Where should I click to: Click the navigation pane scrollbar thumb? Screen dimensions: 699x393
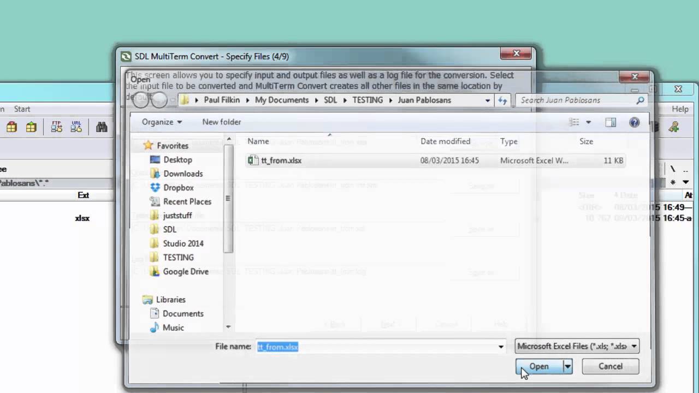pos(228,199)
